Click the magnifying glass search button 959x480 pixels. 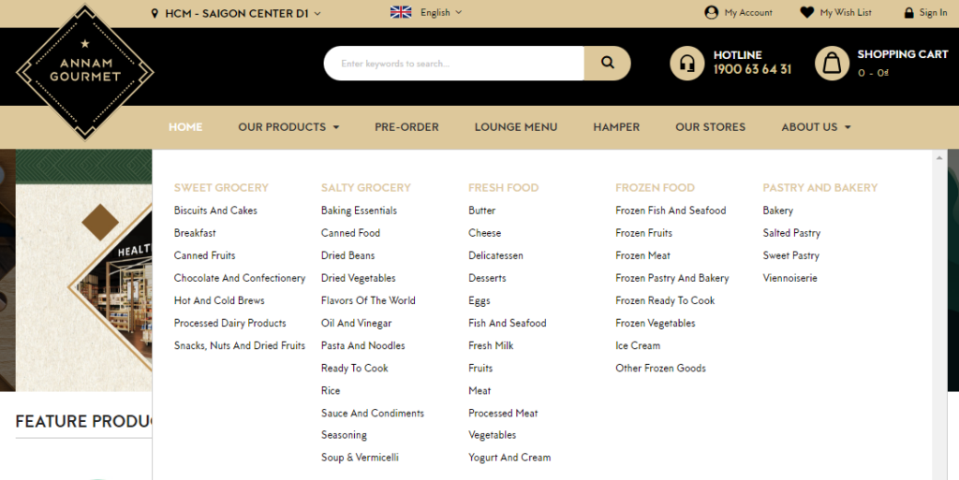[608, 64]
